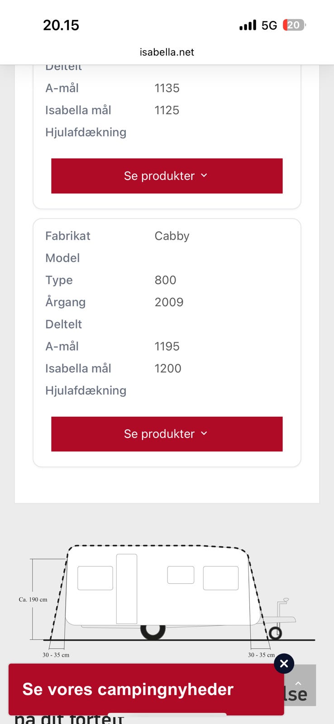Tap the Type value 800
The image size is (334, 724).
pos(165,280)
